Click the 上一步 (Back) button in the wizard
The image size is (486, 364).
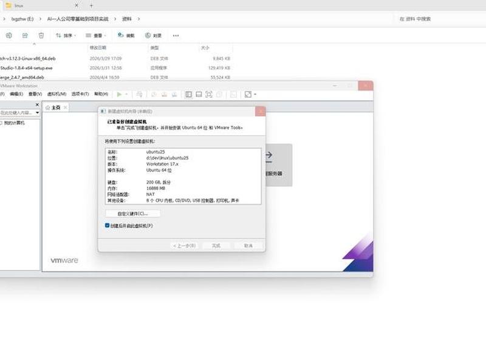pos(184,246)
